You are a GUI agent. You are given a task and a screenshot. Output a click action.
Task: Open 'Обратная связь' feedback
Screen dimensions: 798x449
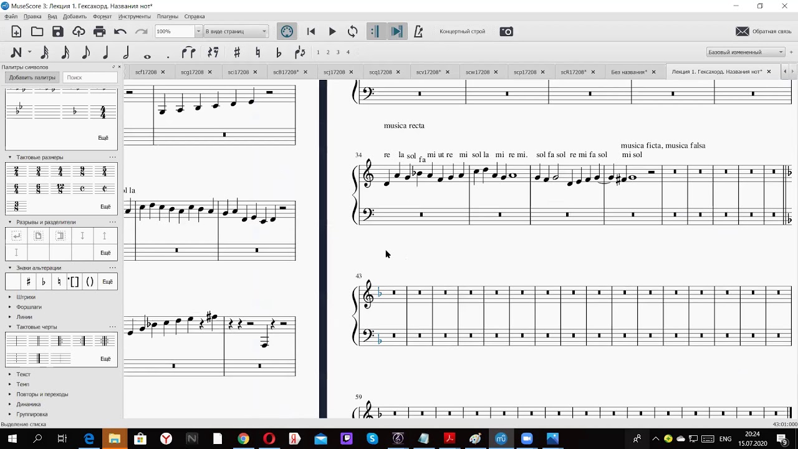coord(764,31)
